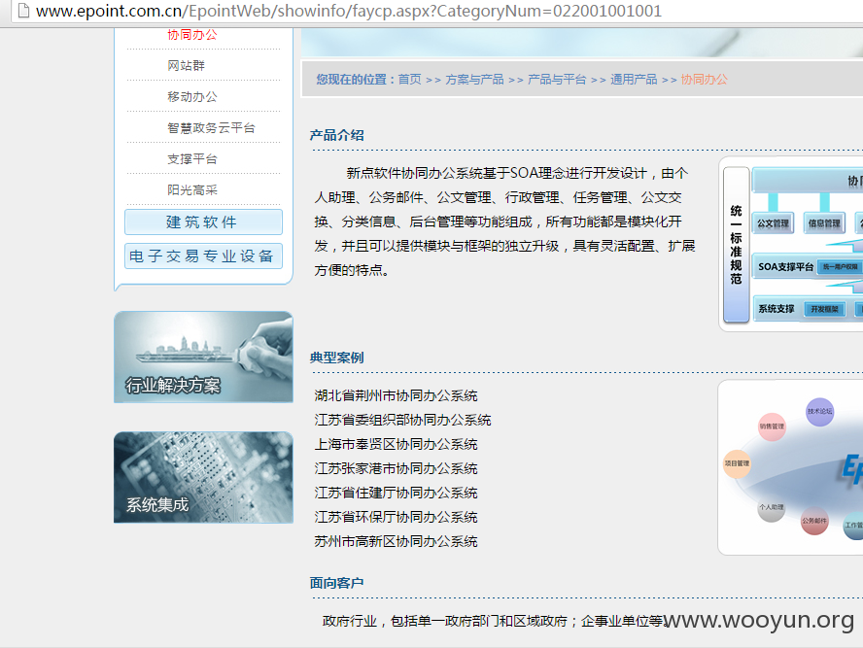Open the 项目管理 module bubble
The image size is (863, 648).
point(739,464)
